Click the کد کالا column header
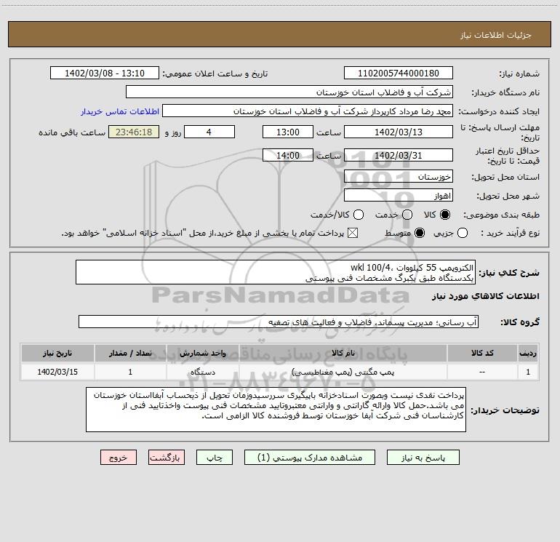This screenshot has height=542, width=560. [x=482, y=354]
